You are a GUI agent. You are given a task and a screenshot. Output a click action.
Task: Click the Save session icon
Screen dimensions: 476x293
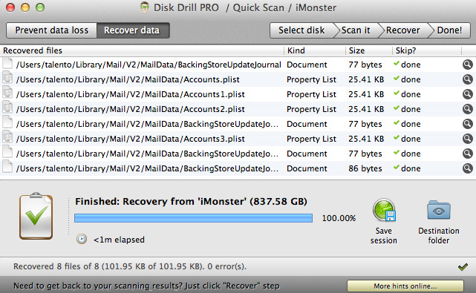click(384, 210)
